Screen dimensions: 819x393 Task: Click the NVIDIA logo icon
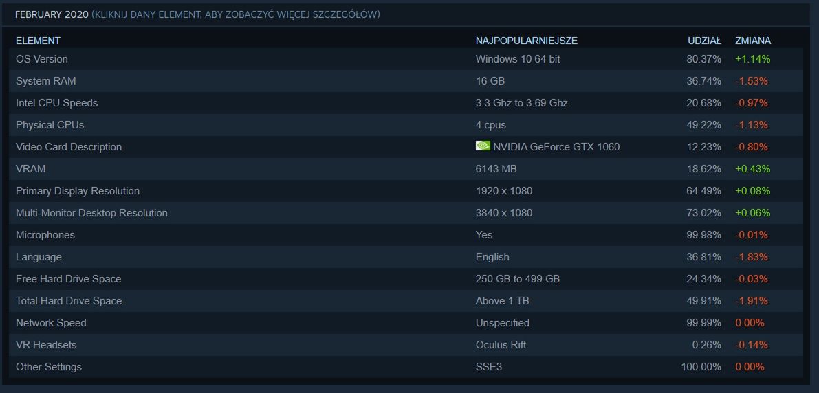click(x=483, y=146)
